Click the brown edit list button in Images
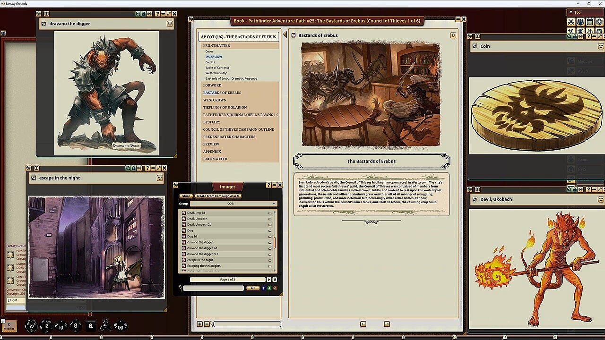 (x=275, y=288)
